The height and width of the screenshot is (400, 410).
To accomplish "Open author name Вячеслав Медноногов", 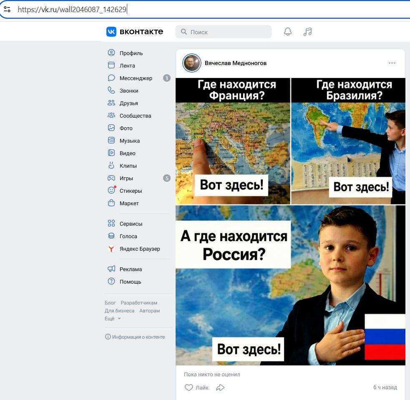I will [236, 63].
